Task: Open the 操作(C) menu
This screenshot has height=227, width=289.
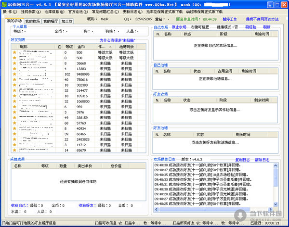Action: (10, 12)
